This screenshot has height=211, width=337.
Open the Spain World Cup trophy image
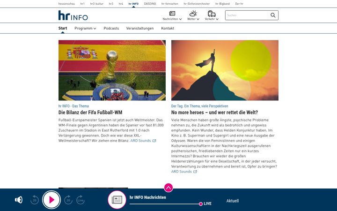click(112, 70)
